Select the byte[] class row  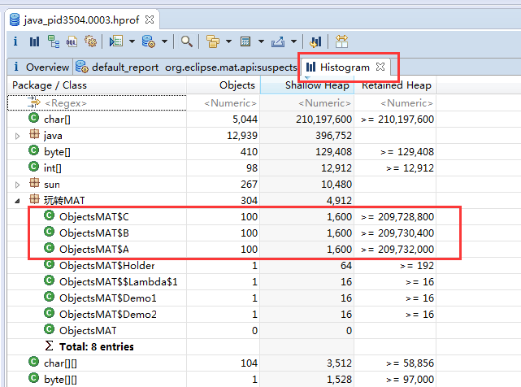click(222, 151)
